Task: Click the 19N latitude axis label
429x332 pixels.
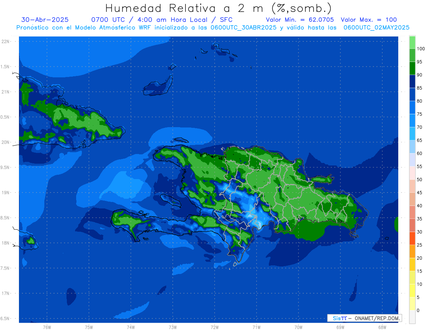Action: tap(6, 192)
